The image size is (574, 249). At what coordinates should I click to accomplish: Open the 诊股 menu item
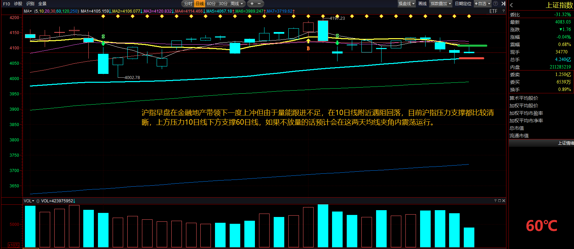coord(18,4)
